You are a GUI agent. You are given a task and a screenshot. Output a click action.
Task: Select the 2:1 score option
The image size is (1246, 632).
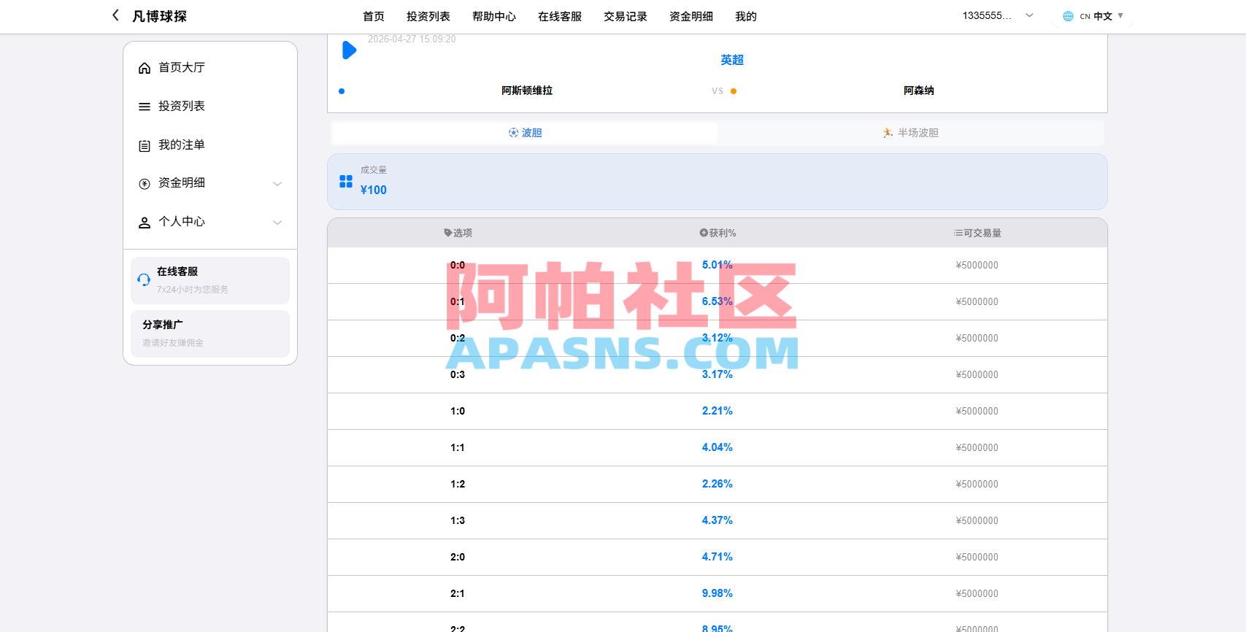(458, 593)
